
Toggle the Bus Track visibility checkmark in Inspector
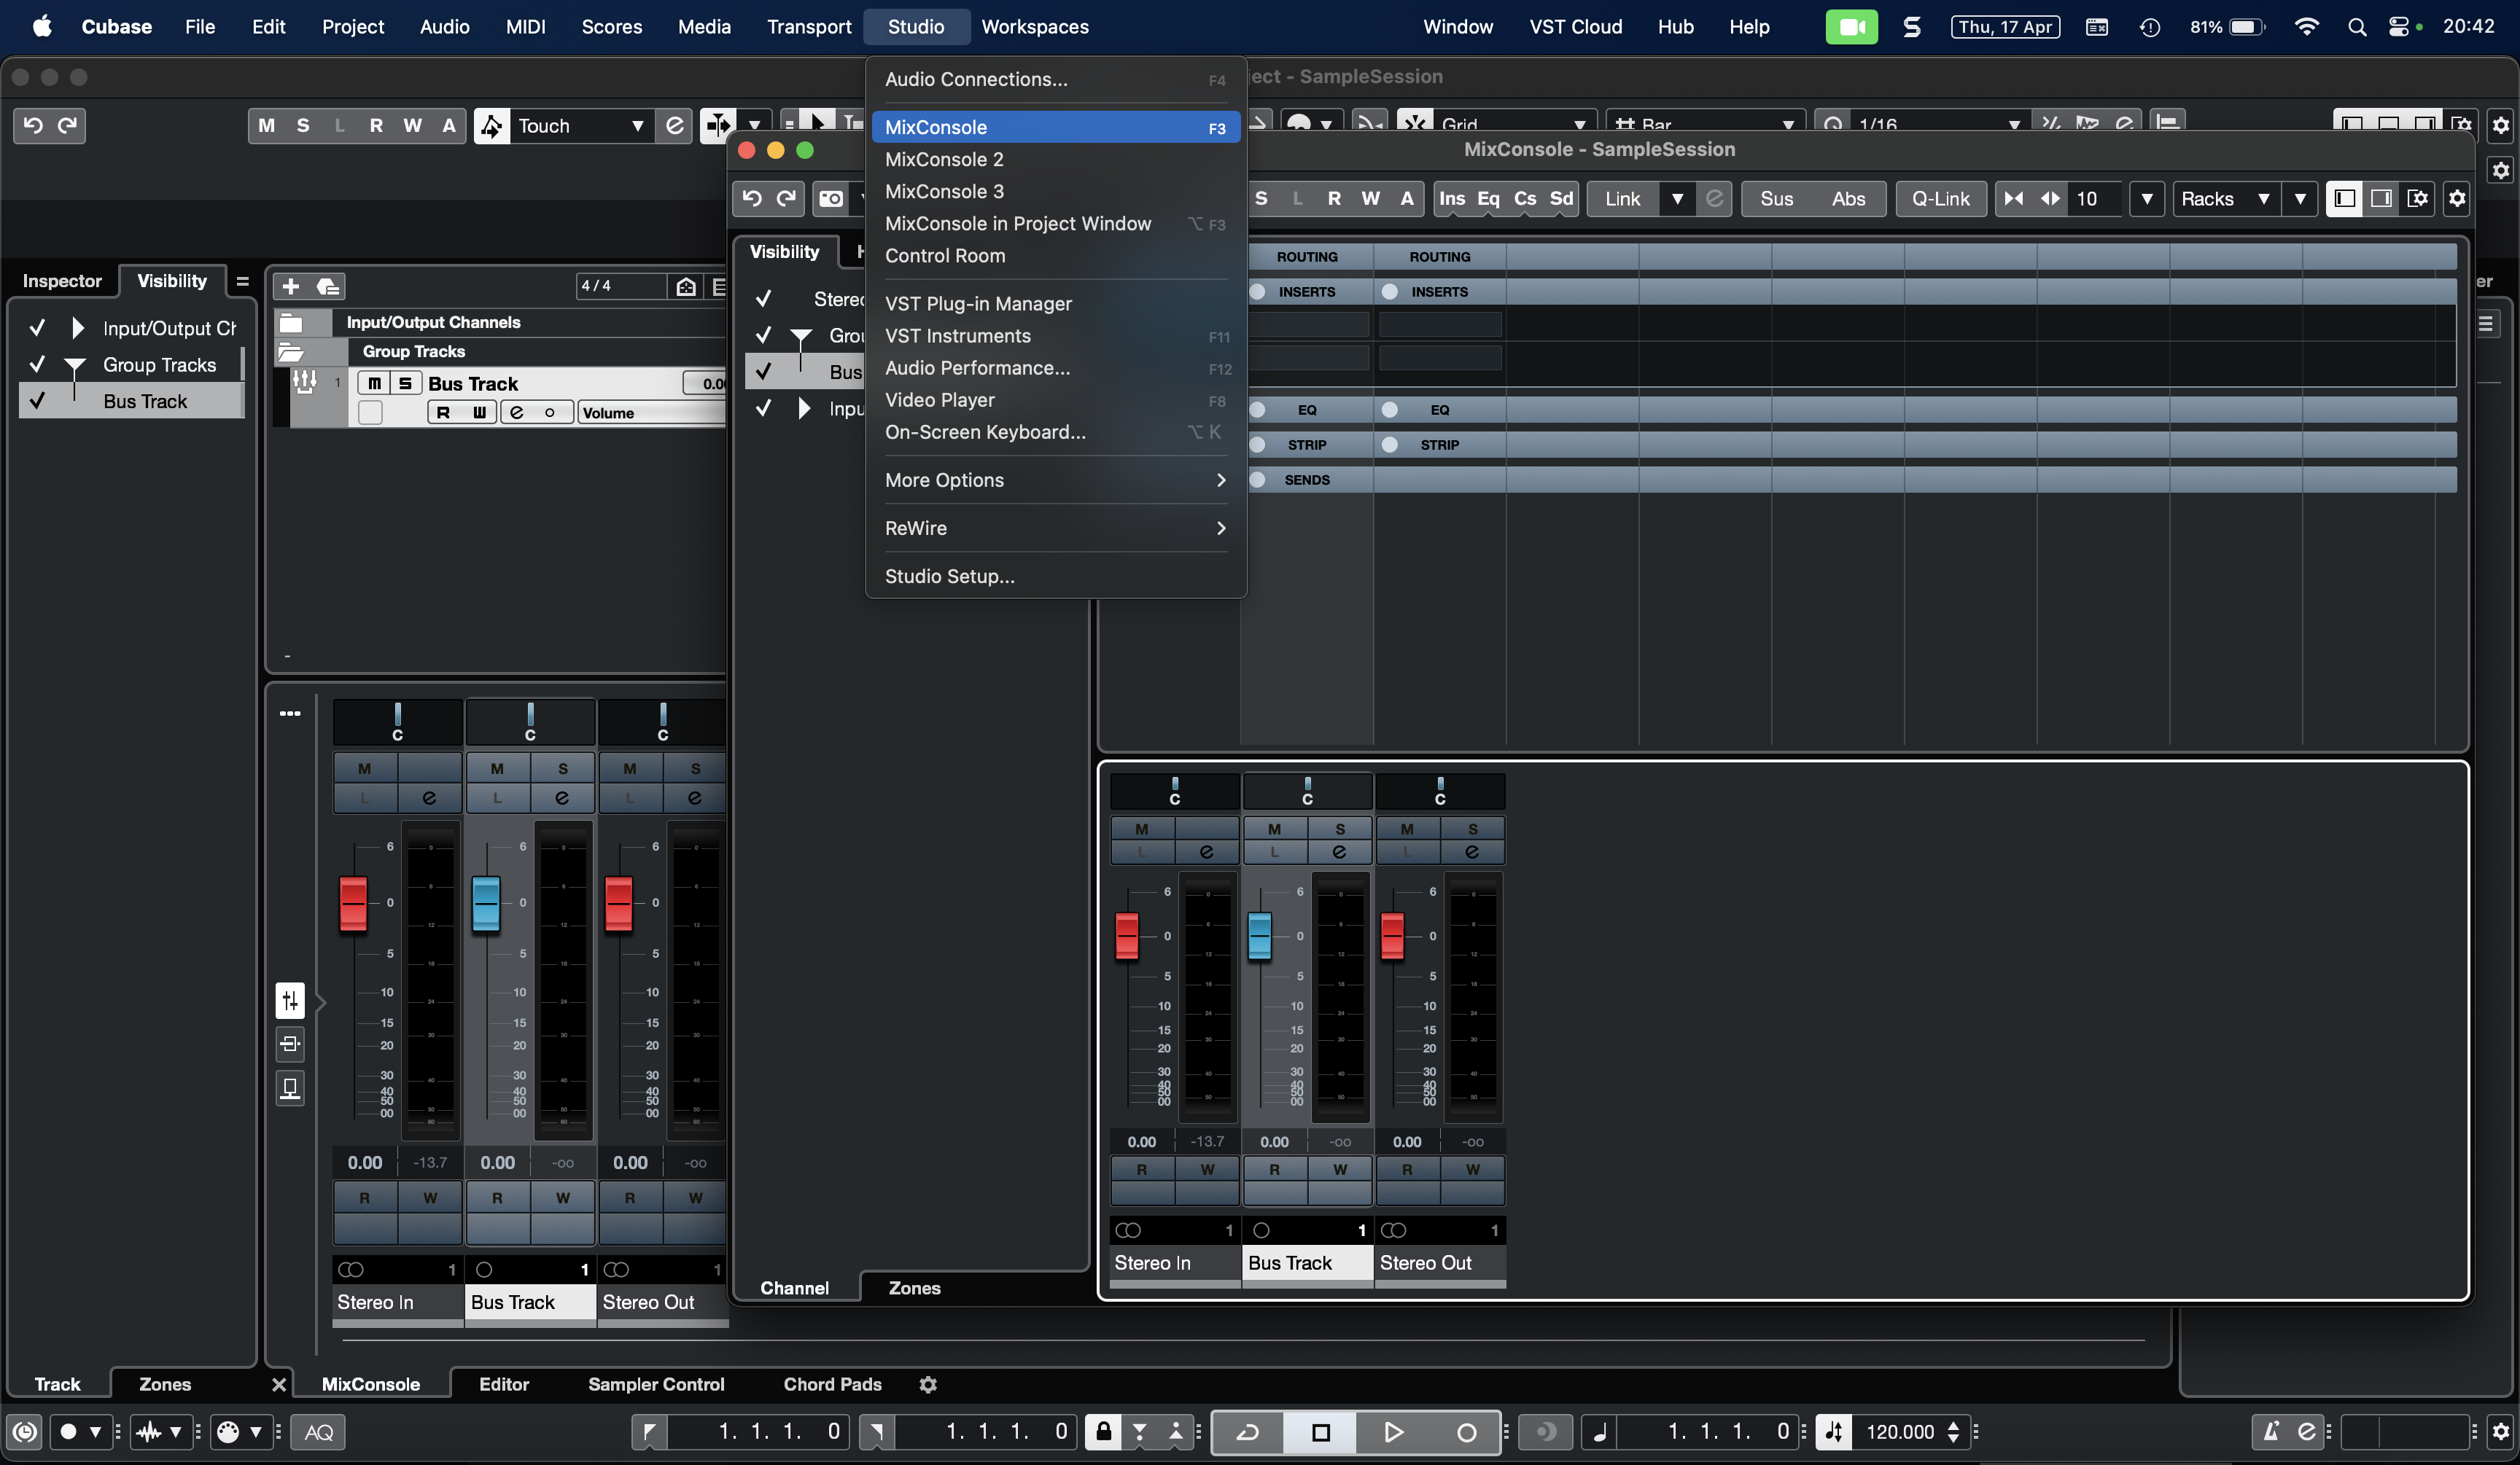pos(37,401)
